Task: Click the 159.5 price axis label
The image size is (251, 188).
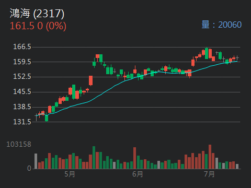Action: click(x=22, y=62)
